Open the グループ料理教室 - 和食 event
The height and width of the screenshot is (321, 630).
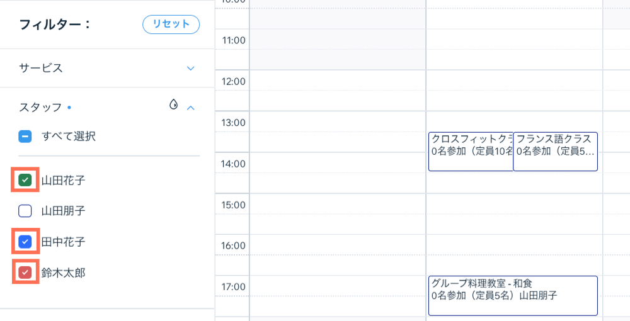pyautogui.click(x=512, y=295)
